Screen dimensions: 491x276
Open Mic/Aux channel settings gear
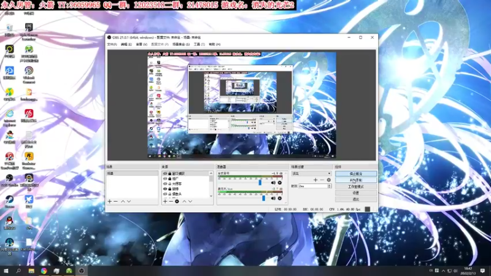pyautogui.click(x=280, y=198)
